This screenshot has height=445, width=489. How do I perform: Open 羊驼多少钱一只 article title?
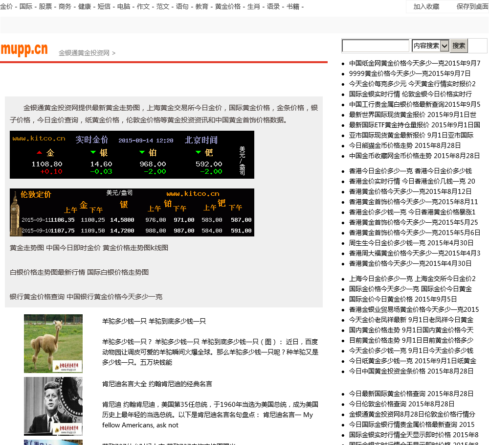pyautogui.click(x=154, y=321)
